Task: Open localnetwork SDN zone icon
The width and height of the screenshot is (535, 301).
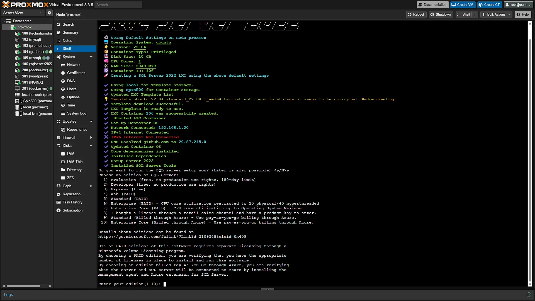Action: pos(17,95)
